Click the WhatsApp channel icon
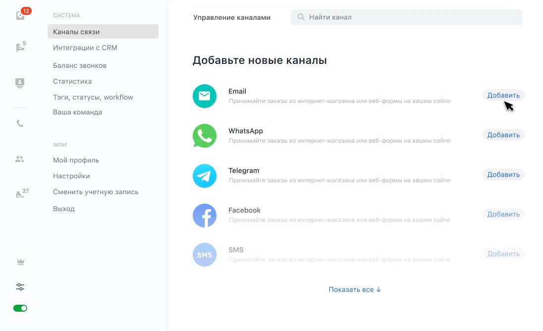Image resolution: width=543 pixels, height=331 pixels. click(204, 136)
